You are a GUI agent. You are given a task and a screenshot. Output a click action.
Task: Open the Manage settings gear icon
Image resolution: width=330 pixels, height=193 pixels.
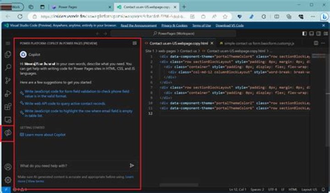click(x=8, y=180)
